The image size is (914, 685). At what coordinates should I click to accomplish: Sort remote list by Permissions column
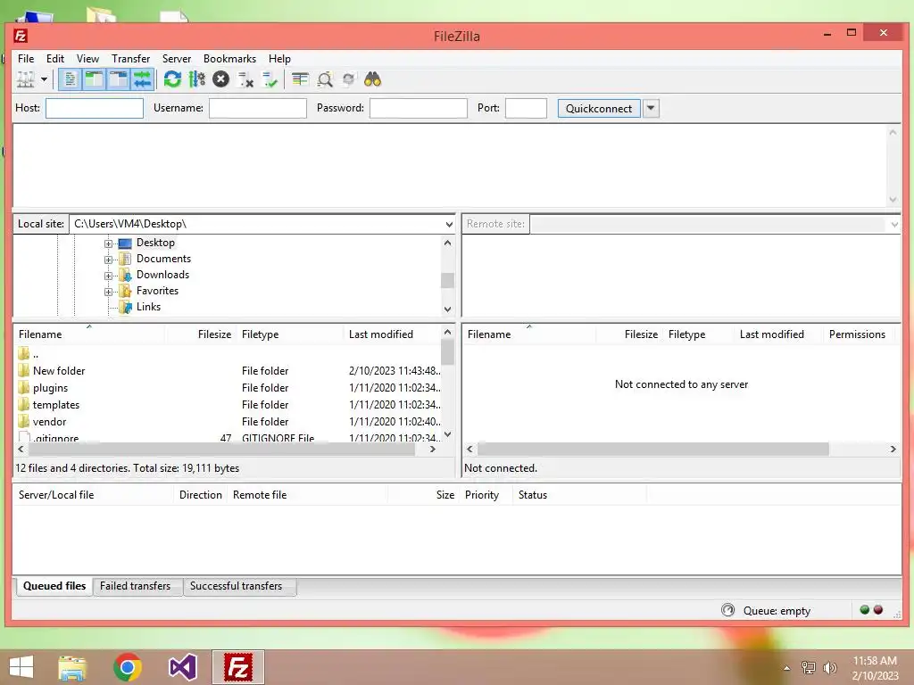pyautogui.click(x=857, y=334)
